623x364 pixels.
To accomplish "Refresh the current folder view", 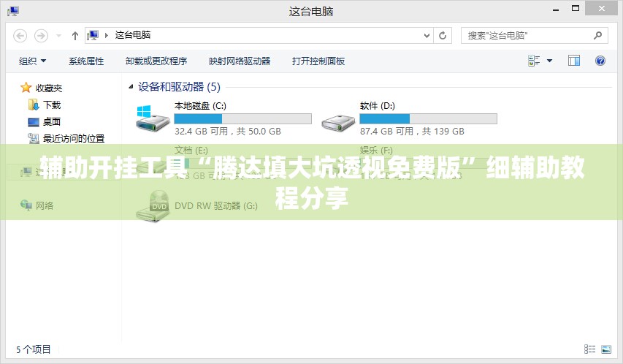I will (443, 35).
